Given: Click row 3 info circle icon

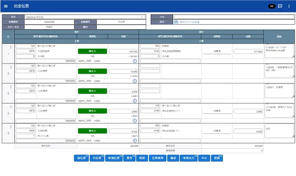Looking at the screenshot, I should (x=135, y=101).
